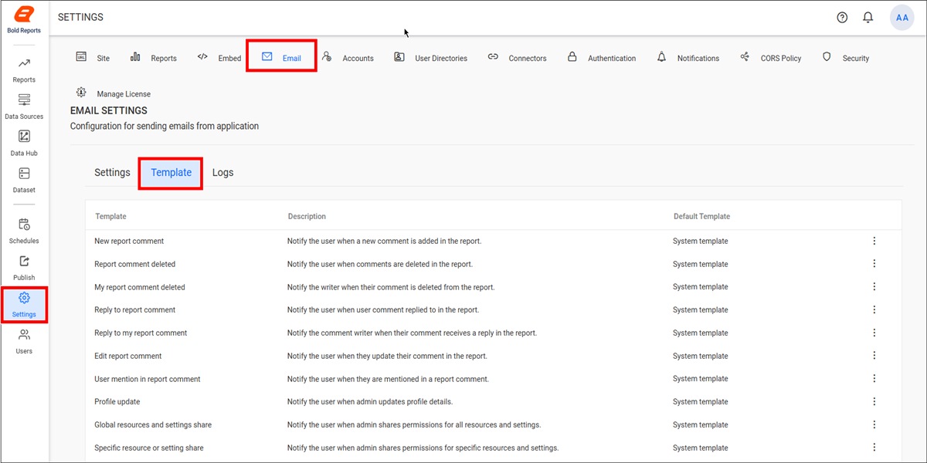This screenshot has width=927, height=463.
Task: Select Specific resource or setting share name
Action: pos(149,448)
